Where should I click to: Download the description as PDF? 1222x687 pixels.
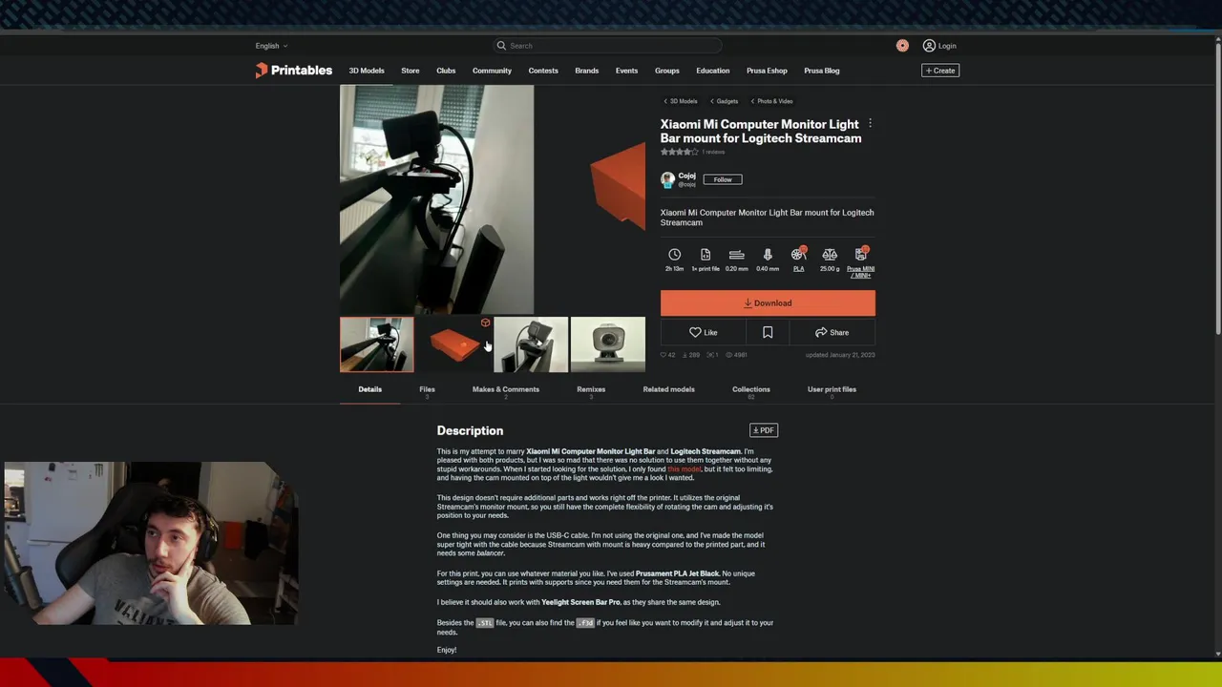pyautogui.click(x=764, y=430)
